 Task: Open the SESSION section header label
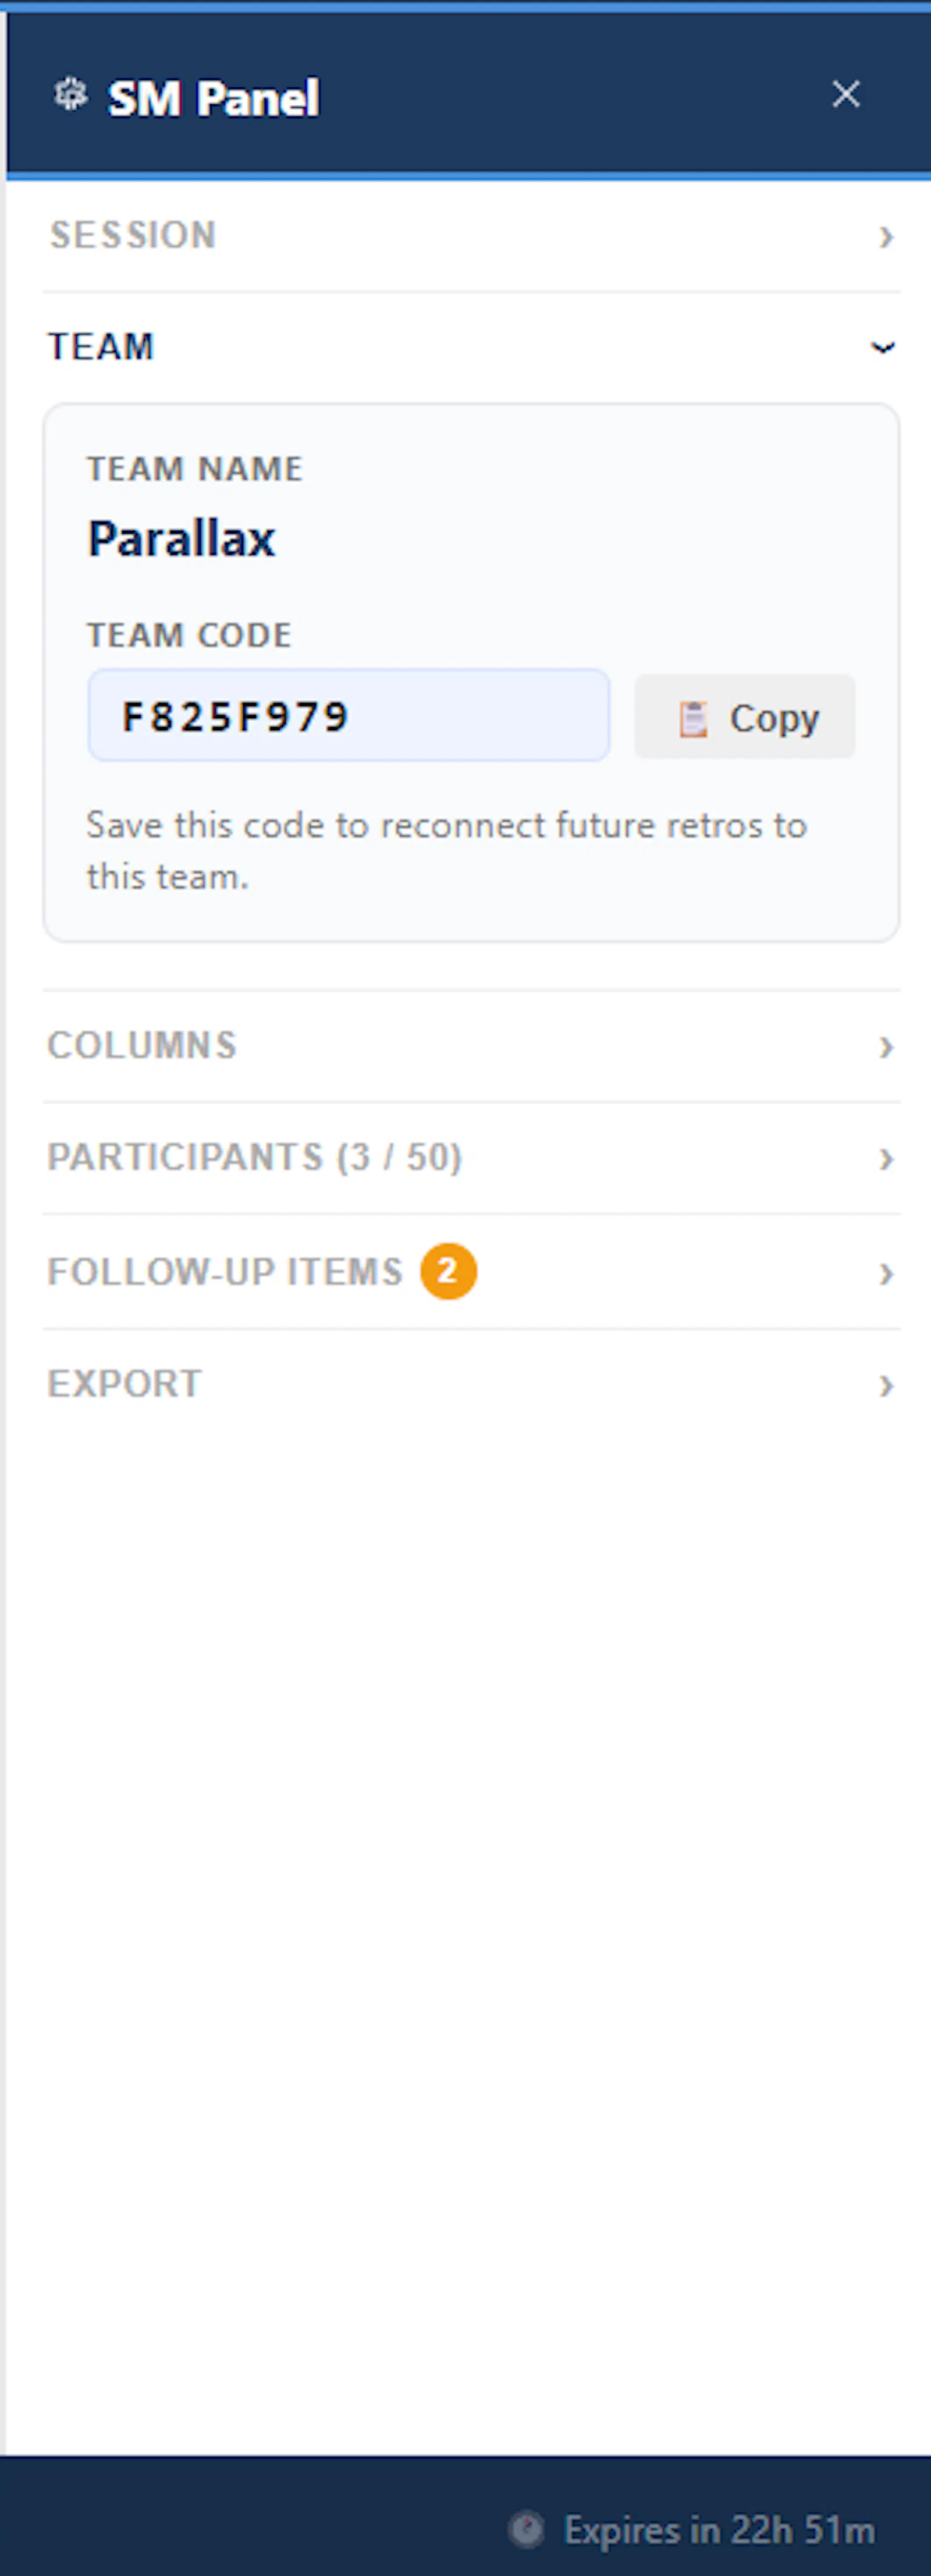(133, 235)
